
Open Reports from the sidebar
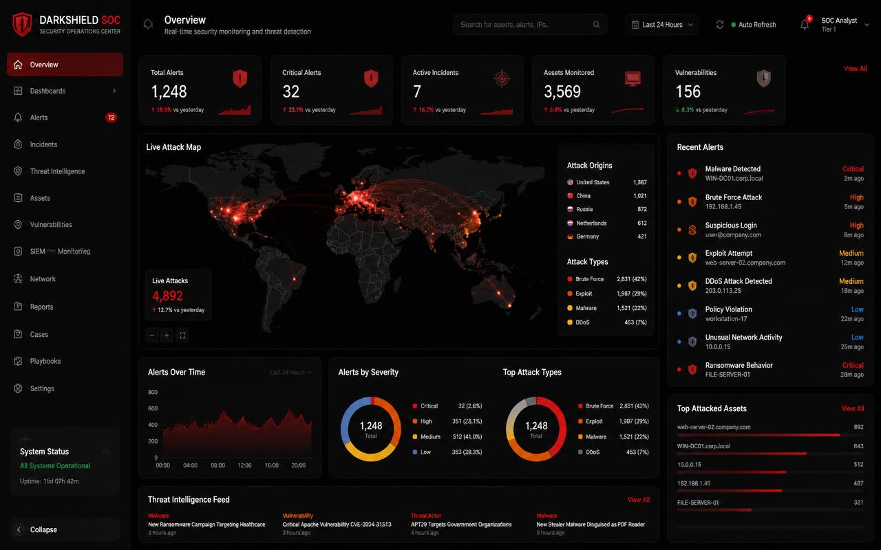65,307
